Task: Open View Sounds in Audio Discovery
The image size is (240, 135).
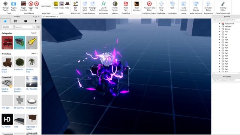Action: [196, 6]
